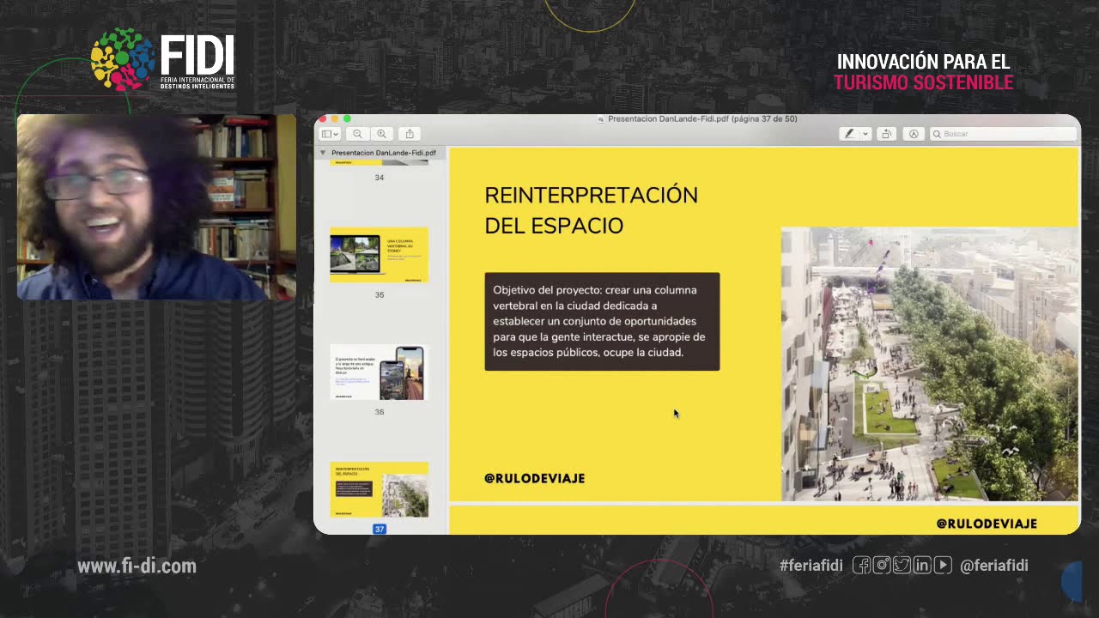Click the REINTERPRETACIÓN DEL ESPACIO slide heading
This screenshot has height=618, width=1099.
pos(591,210)
